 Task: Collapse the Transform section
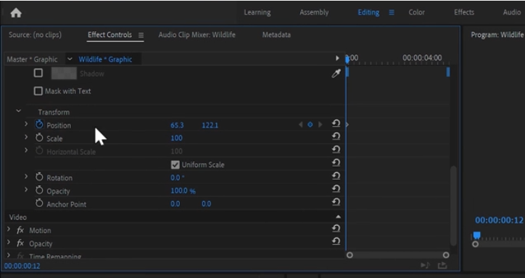click(x=18, y=111)
